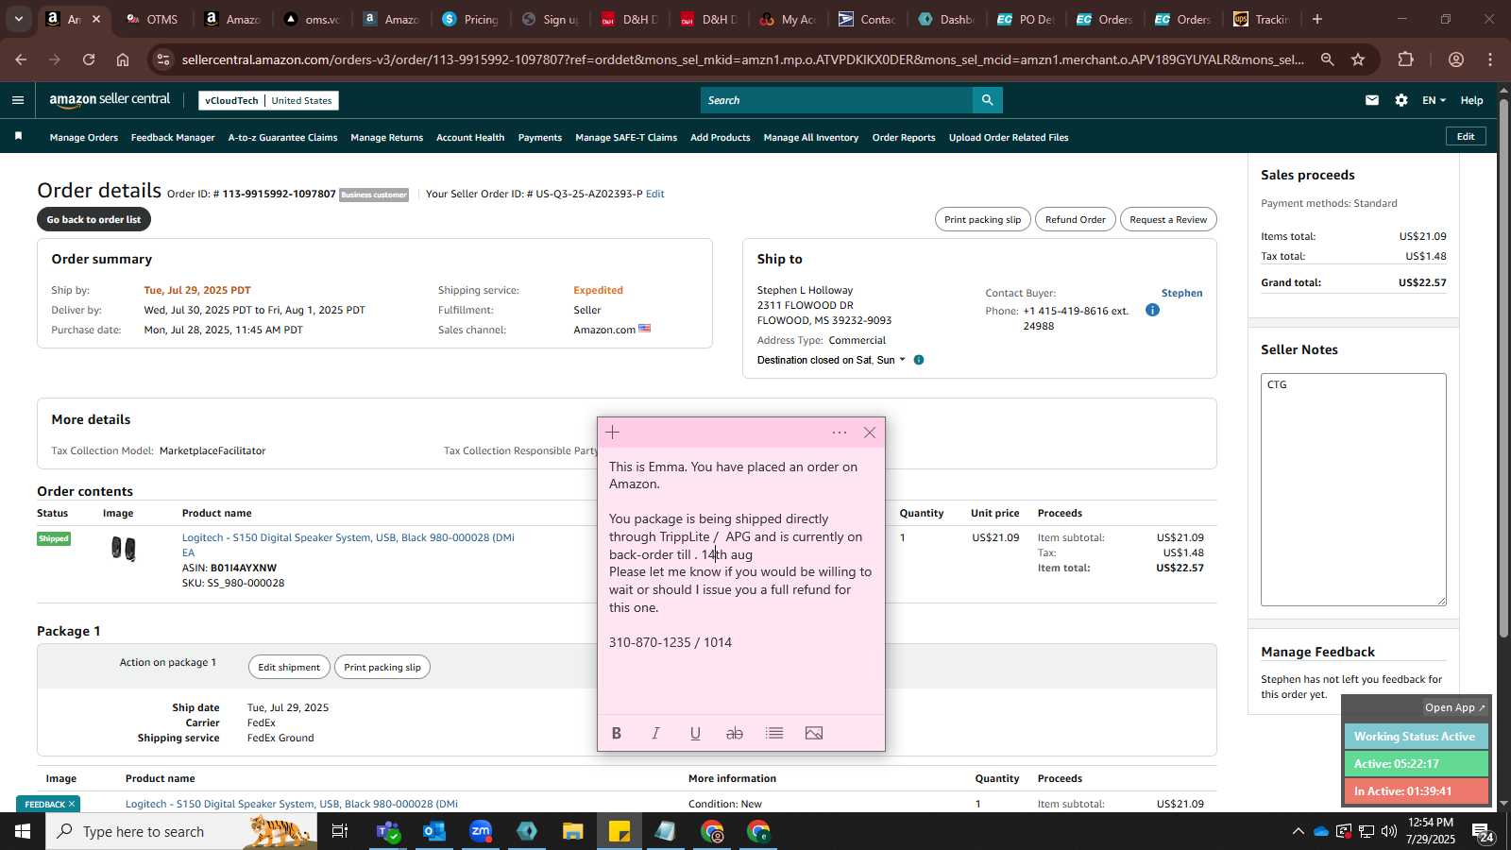
Task: Click the Seller Central search field
Action: (837, 100)
